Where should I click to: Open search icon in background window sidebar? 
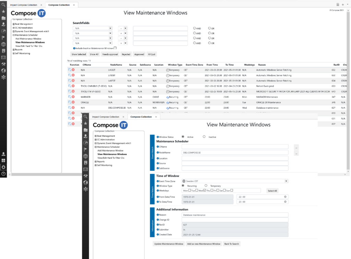pyautogui.click(x=3, y=5)
